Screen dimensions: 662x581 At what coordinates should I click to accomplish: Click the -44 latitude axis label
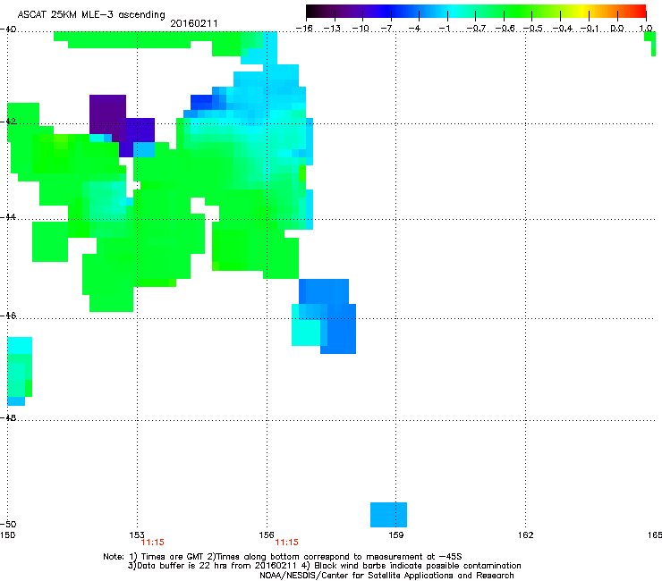click(8, 217)
